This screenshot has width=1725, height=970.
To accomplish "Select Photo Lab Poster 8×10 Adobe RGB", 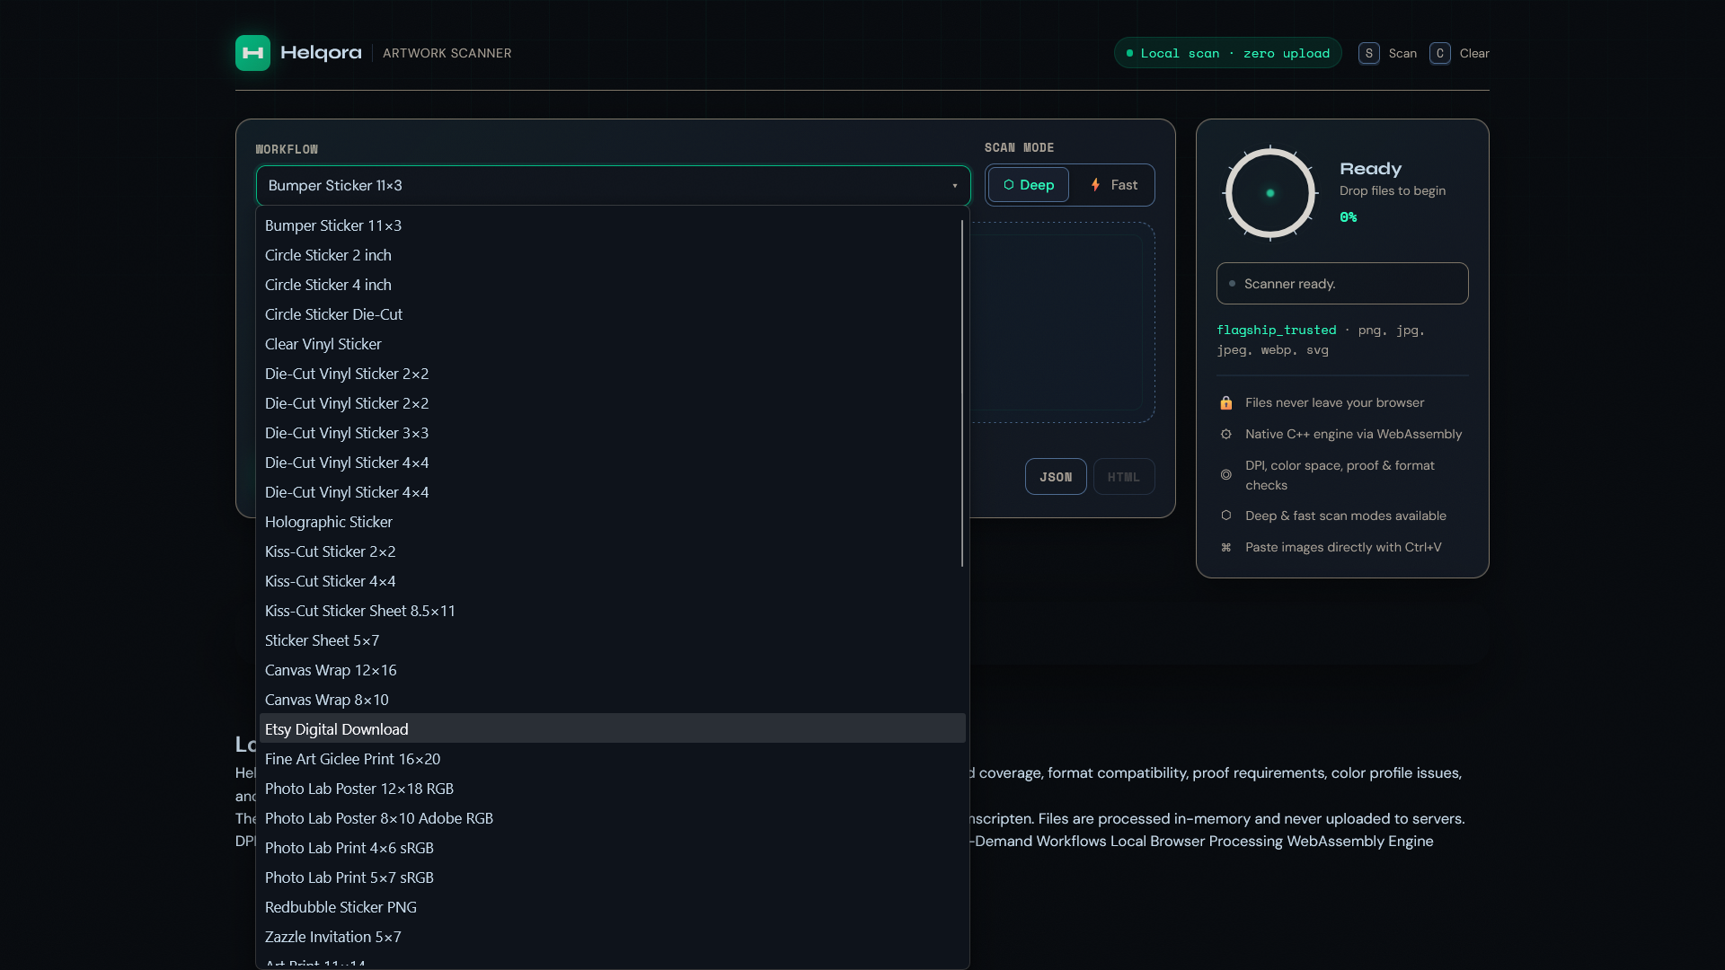I will 612,818.
